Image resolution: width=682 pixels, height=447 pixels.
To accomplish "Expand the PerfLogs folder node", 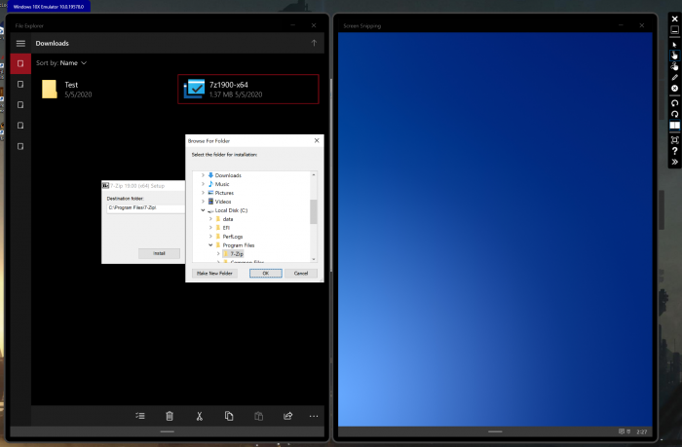I will [x=210, y=236].
